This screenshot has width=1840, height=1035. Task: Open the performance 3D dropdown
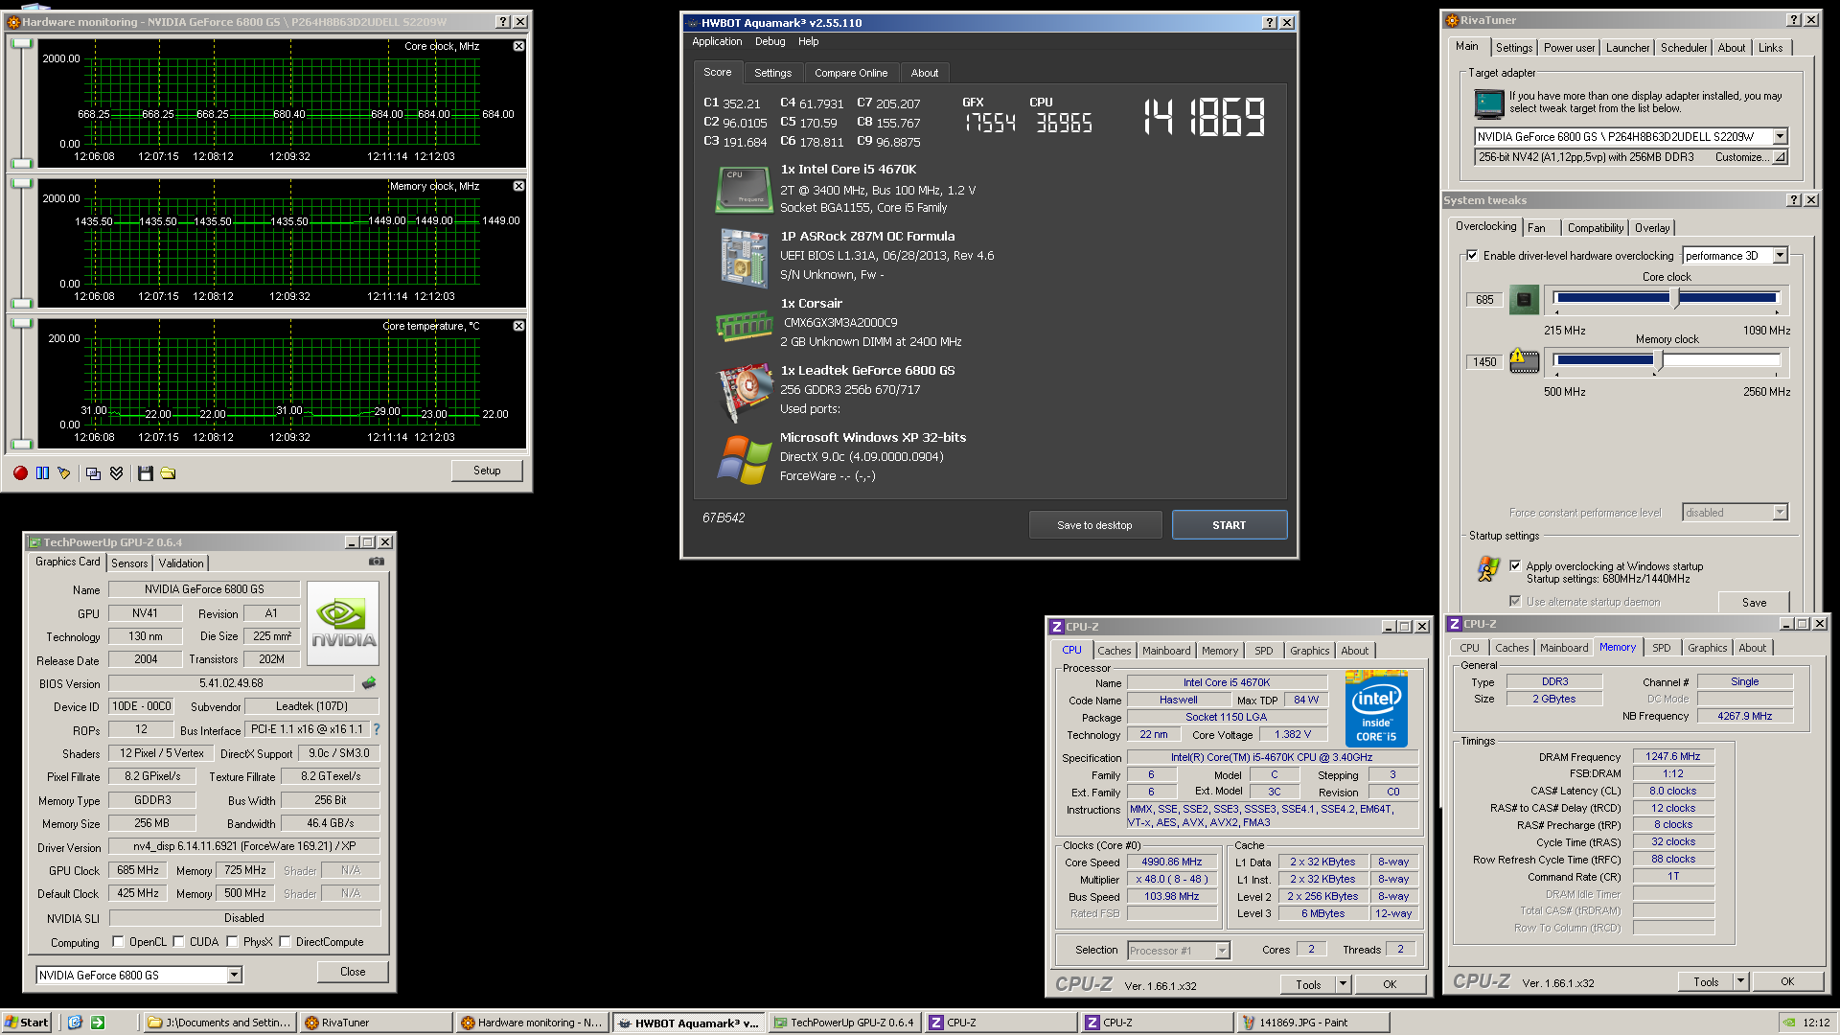coord(1780,256)
